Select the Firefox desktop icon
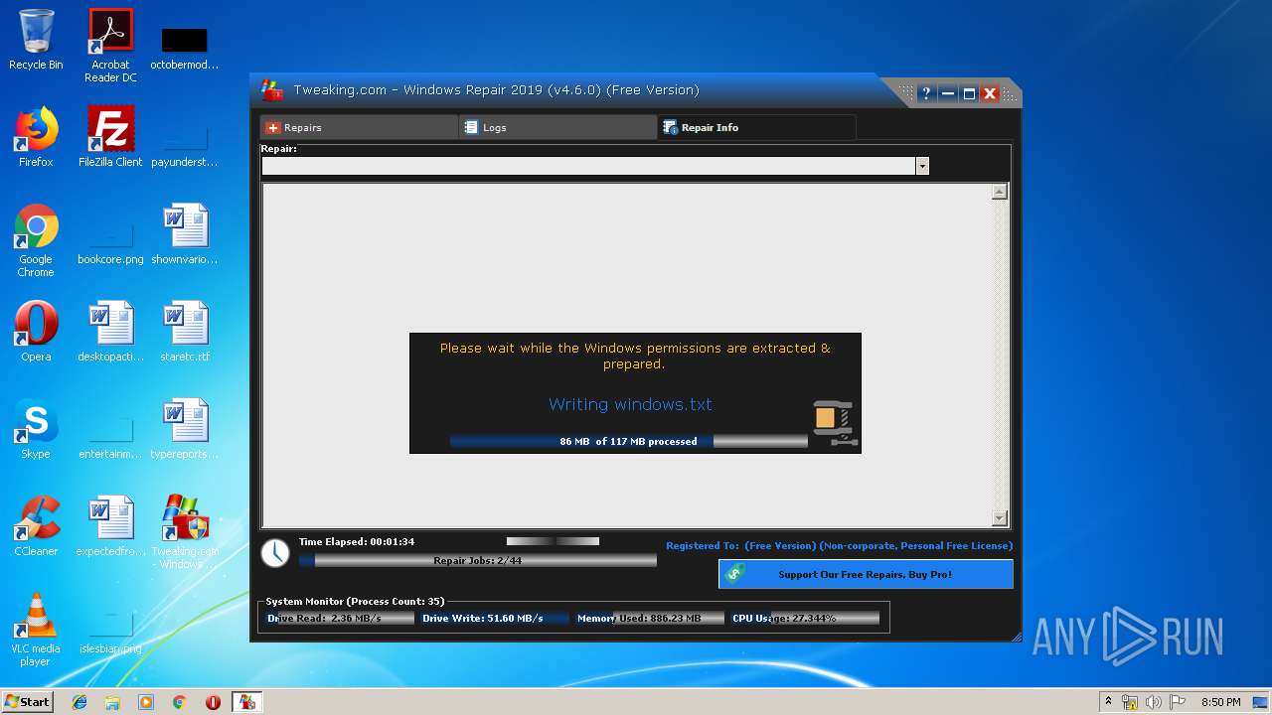Image resolution: width=1272 pixels, height=715 pixels. [x=36, y=137]
